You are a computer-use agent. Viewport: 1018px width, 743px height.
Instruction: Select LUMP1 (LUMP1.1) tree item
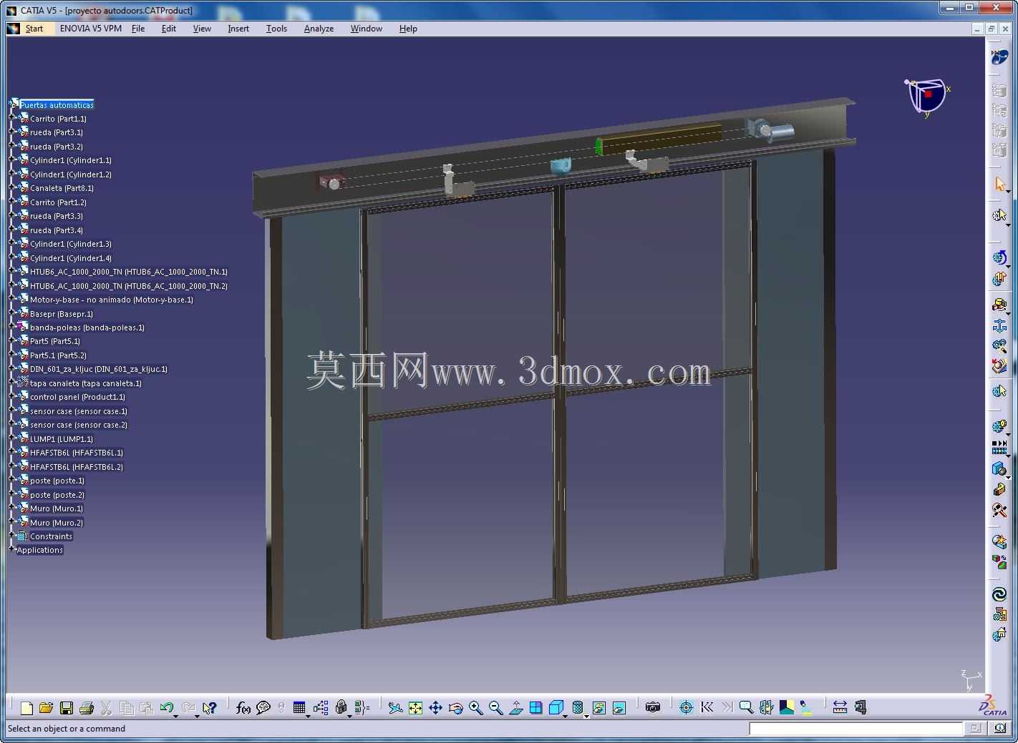point(61,439)
